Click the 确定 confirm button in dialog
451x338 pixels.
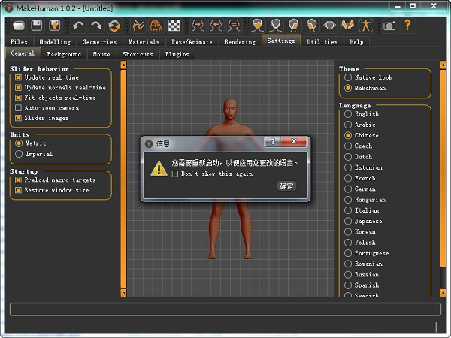point(286,186)
